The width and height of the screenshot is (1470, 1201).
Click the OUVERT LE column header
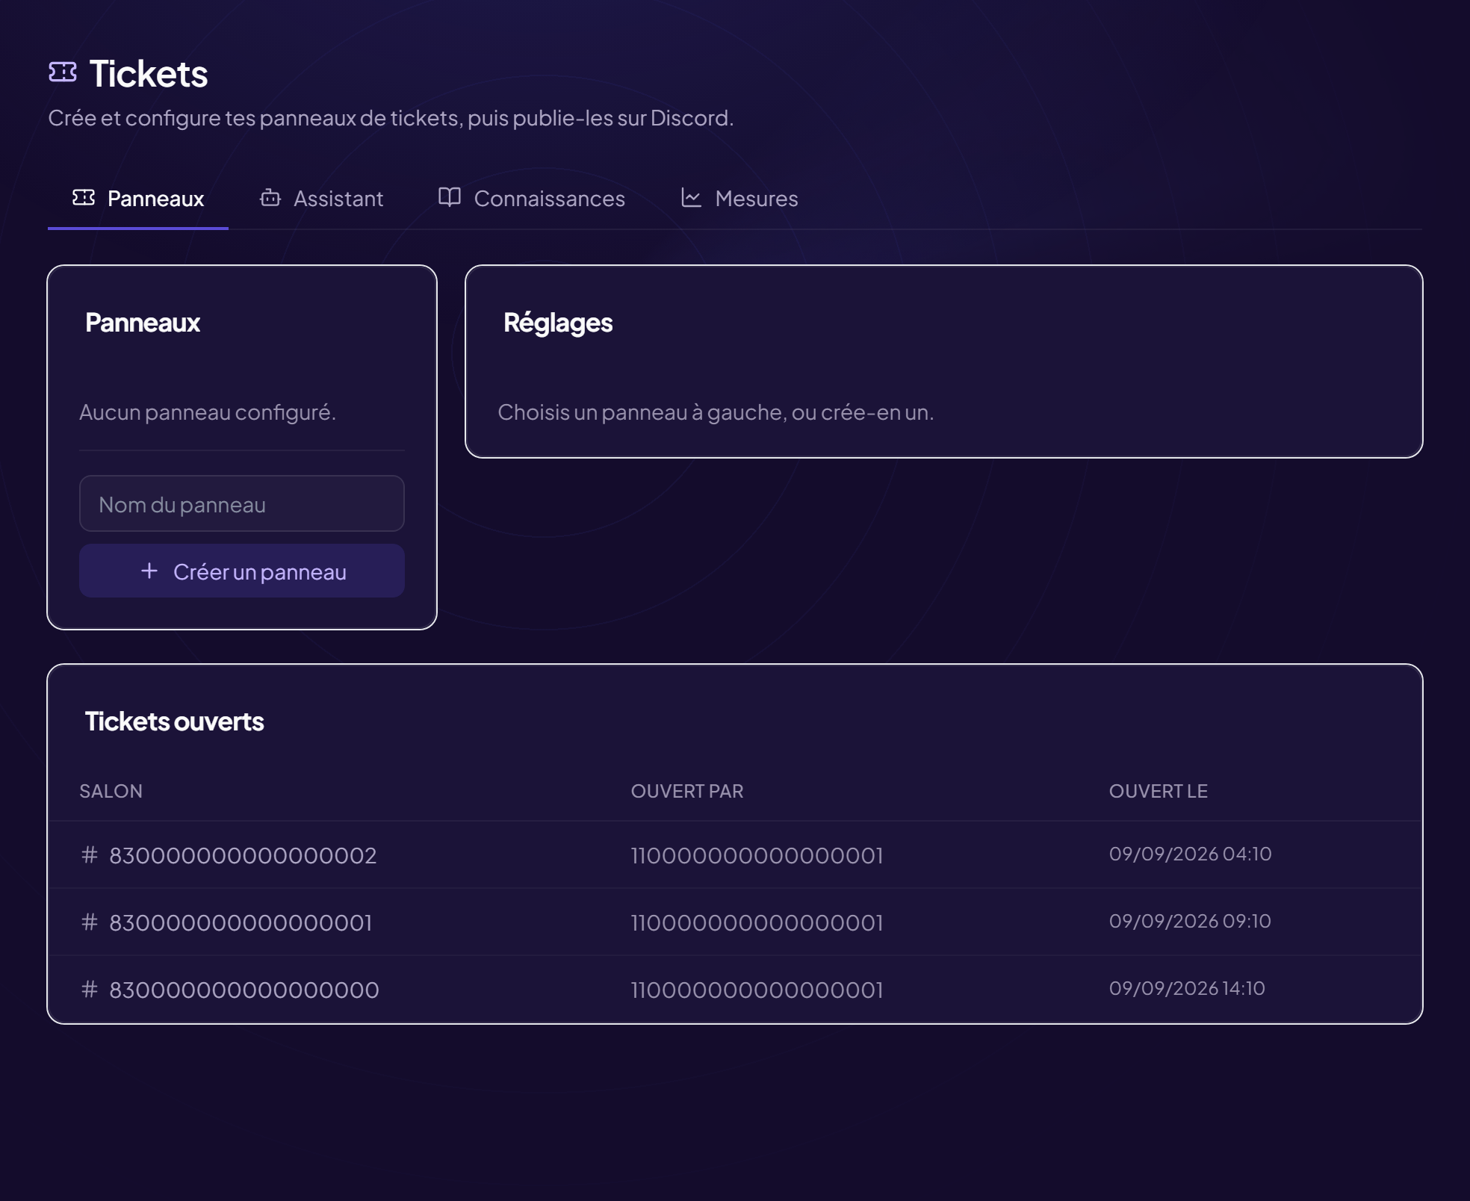click(x=1159, y=791)
